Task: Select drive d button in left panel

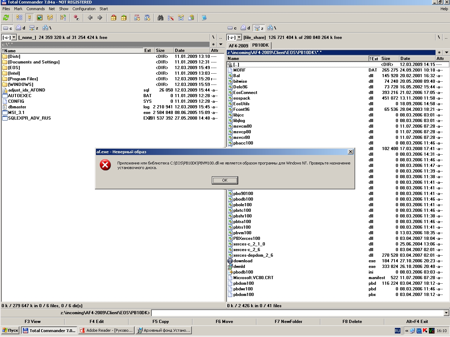Action: 21,28
